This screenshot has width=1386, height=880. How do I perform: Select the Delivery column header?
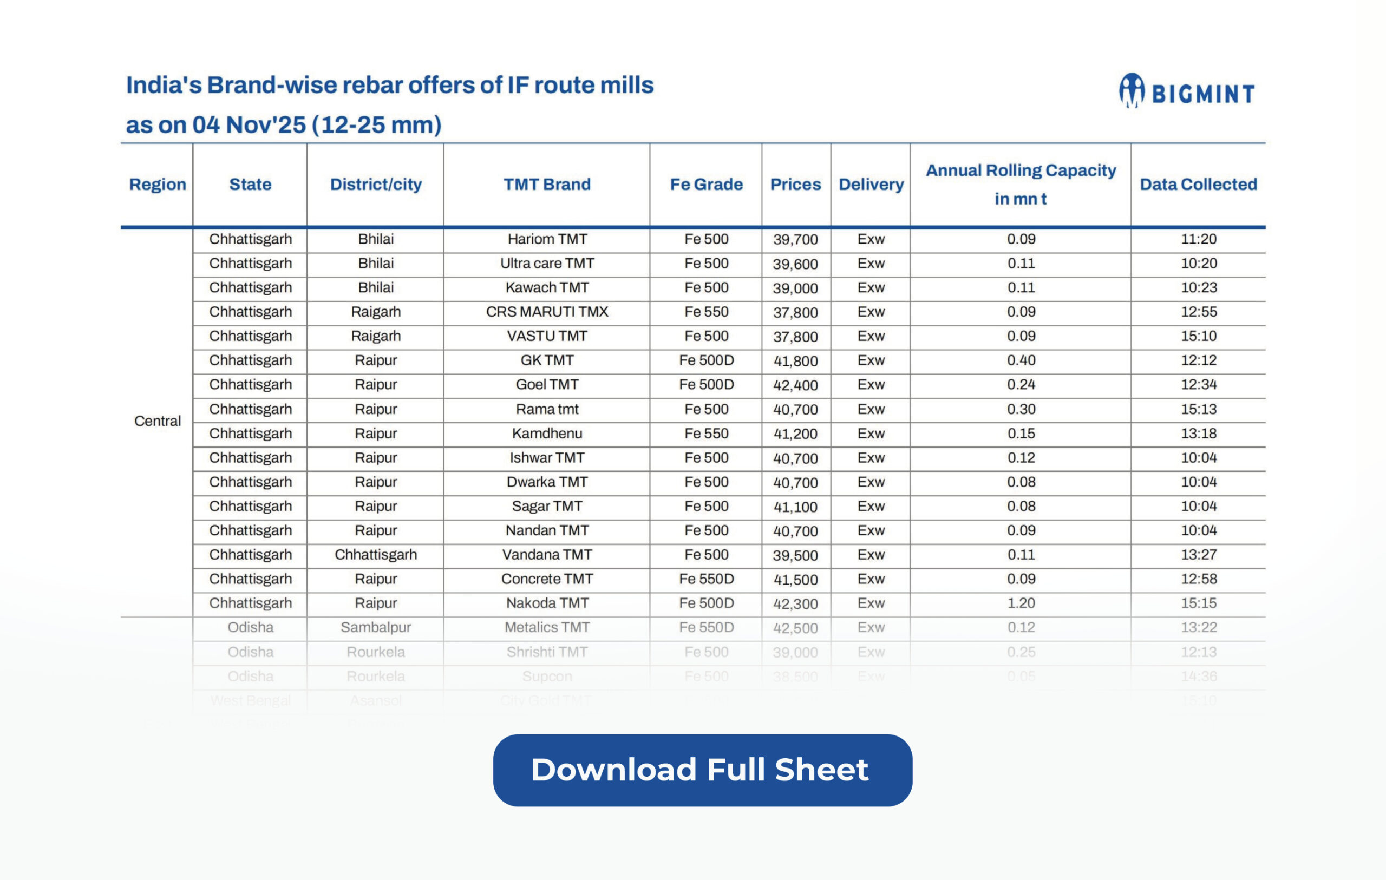point(870,184)
